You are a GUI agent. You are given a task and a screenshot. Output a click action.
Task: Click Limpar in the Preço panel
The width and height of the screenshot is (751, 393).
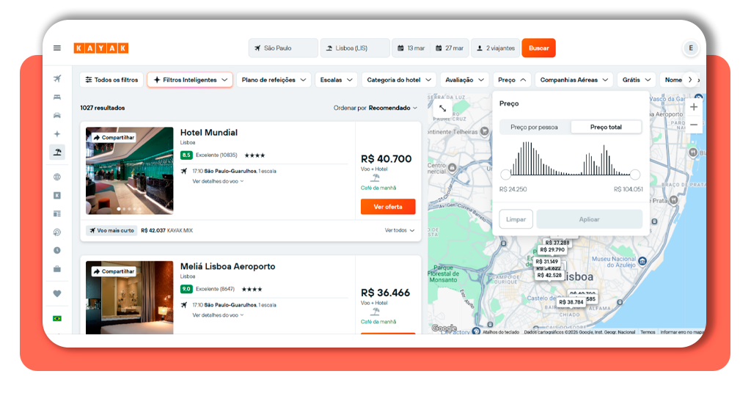tap(516, 219)
